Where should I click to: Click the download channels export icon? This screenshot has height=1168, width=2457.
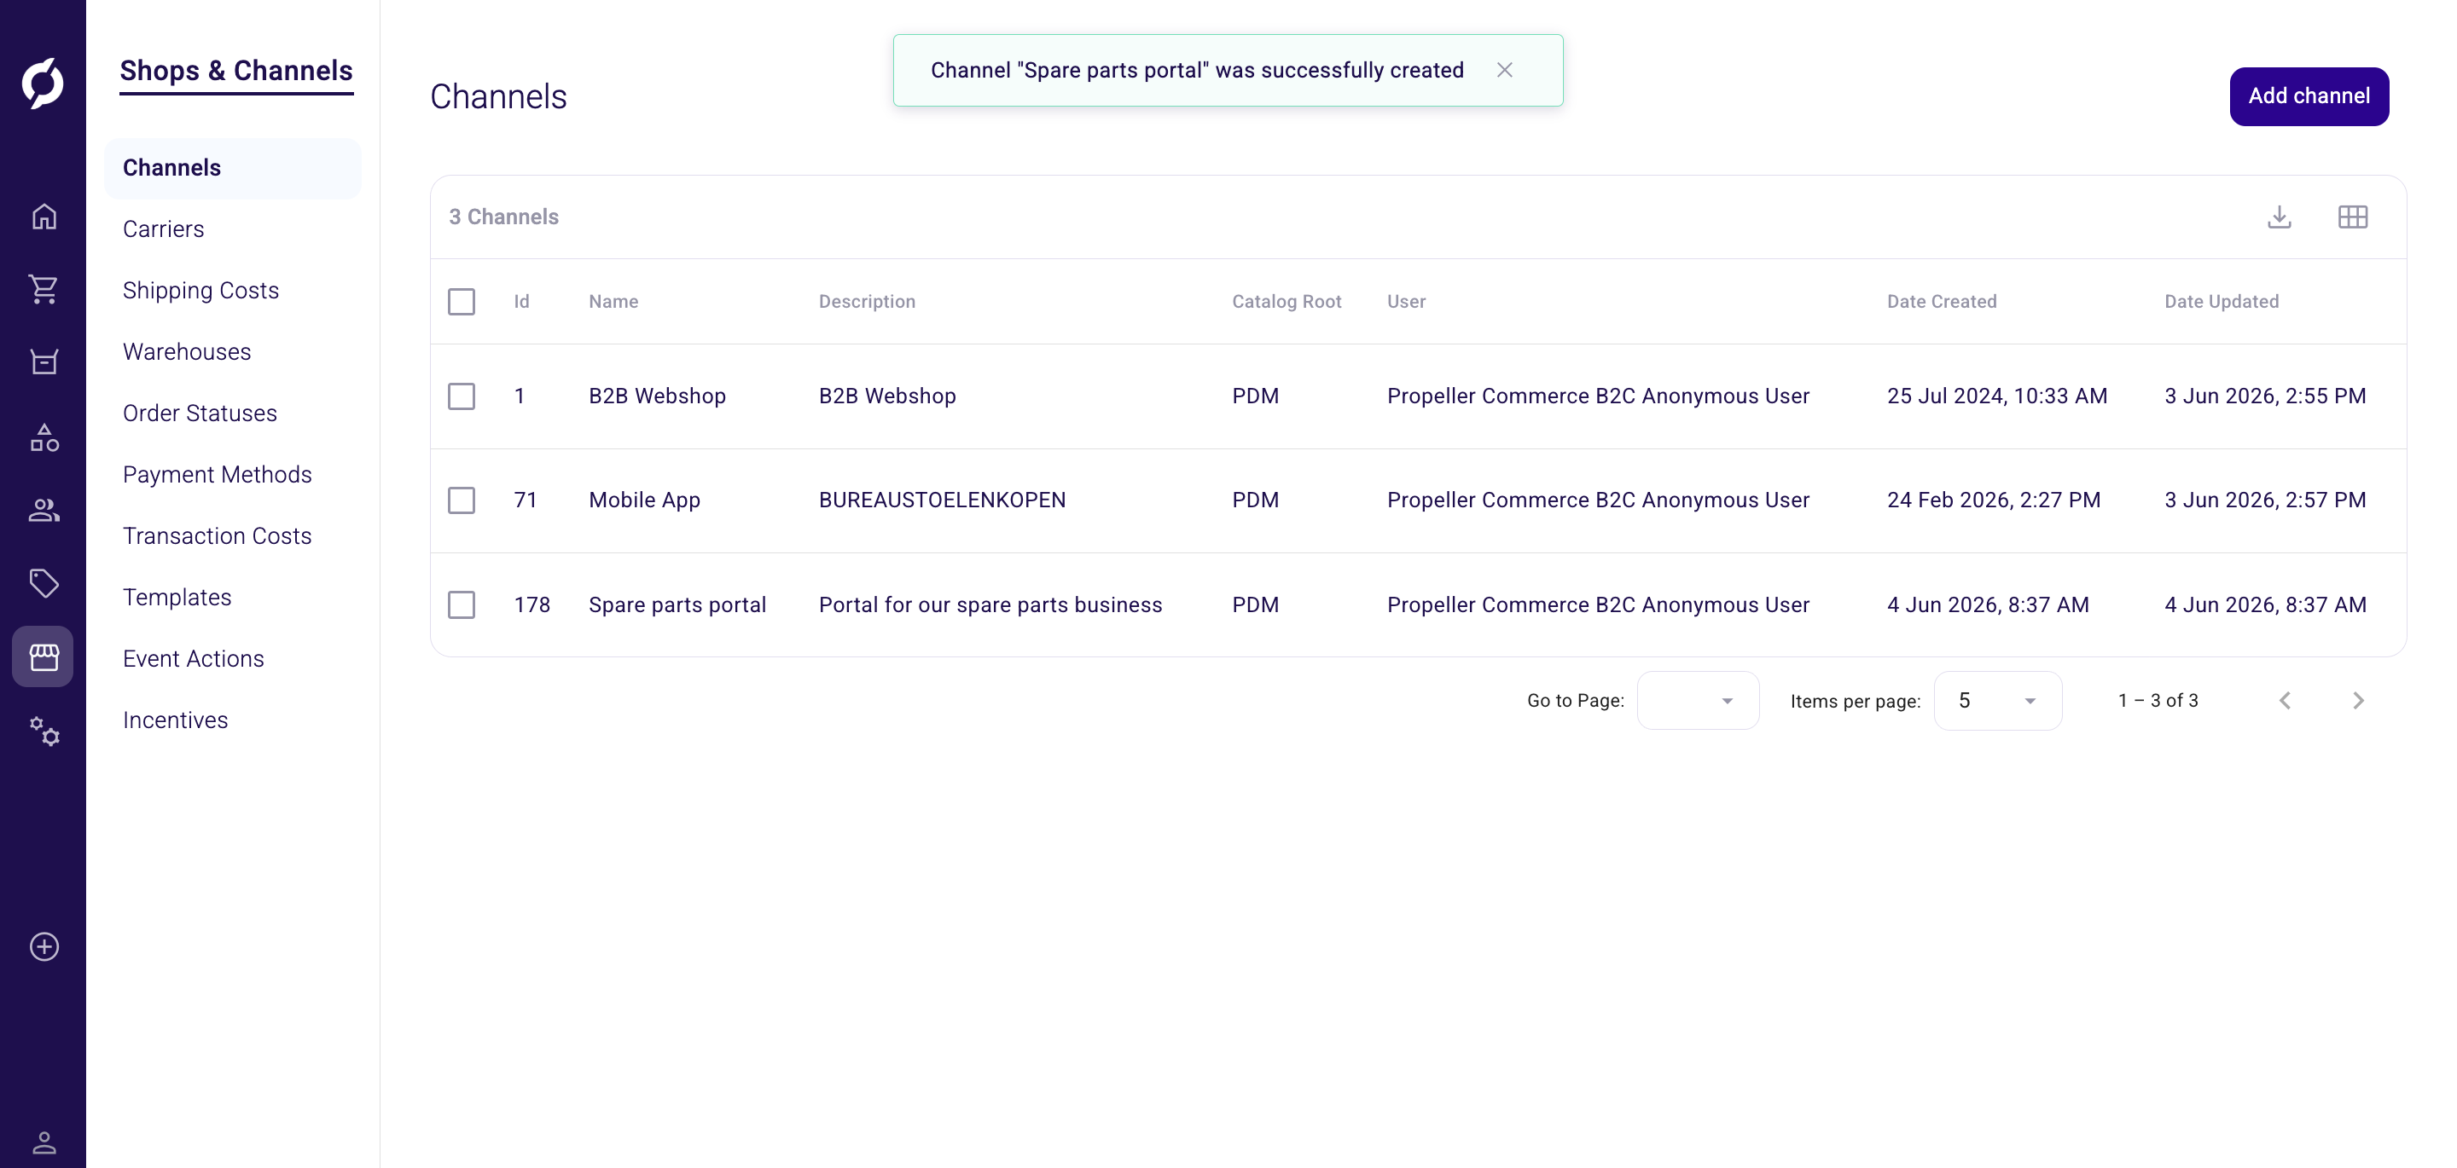coord(2279,217)
